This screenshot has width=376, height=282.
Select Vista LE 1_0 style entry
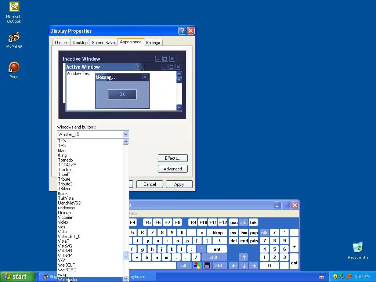coord(90,236)
